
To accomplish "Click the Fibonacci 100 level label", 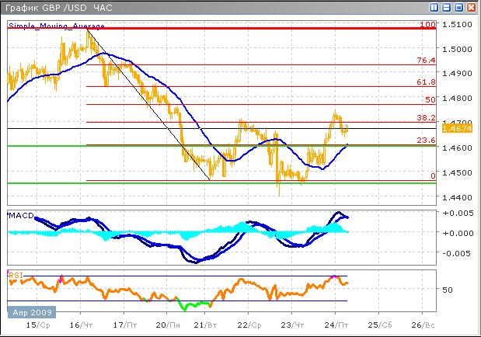I will pyautogui.click(x=427, y=24).
